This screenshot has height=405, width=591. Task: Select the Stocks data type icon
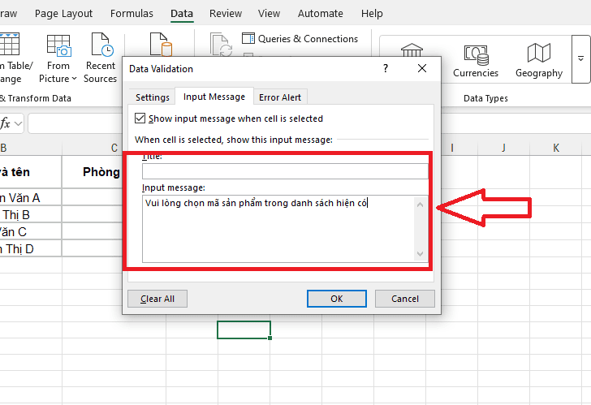(x=412, y=50)
